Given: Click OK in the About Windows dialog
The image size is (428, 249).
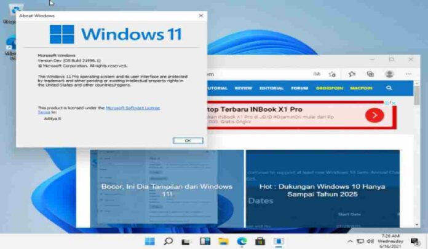Looking at the screenshot, I should (x=188, y=140).
